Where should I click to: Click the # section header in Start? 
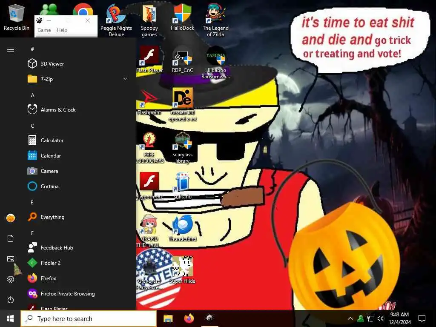pos(32,49)
